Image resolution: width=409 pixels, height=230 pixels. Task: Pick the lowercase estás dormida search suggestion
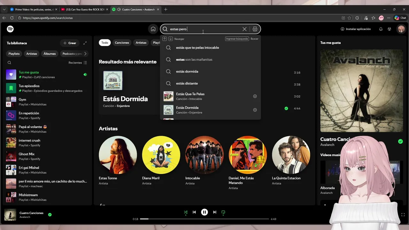tap(210, 72)
